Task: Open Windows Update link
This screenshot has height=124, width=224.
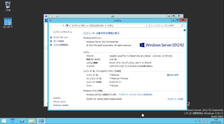Action: (x=61, y=105)
